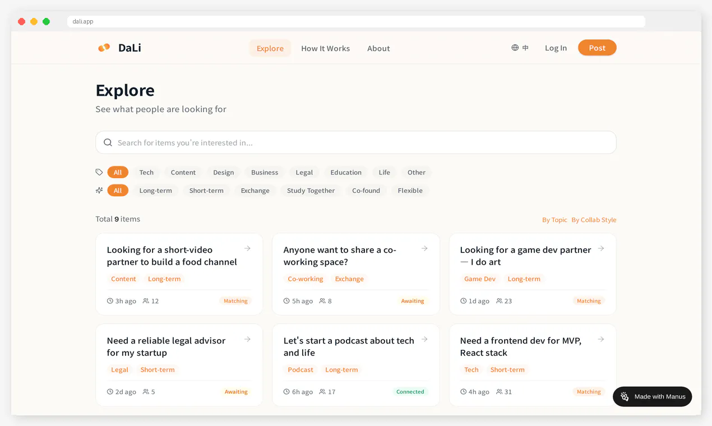
Task: Click the Manus hand icon in badge
Action: (625, 396)
